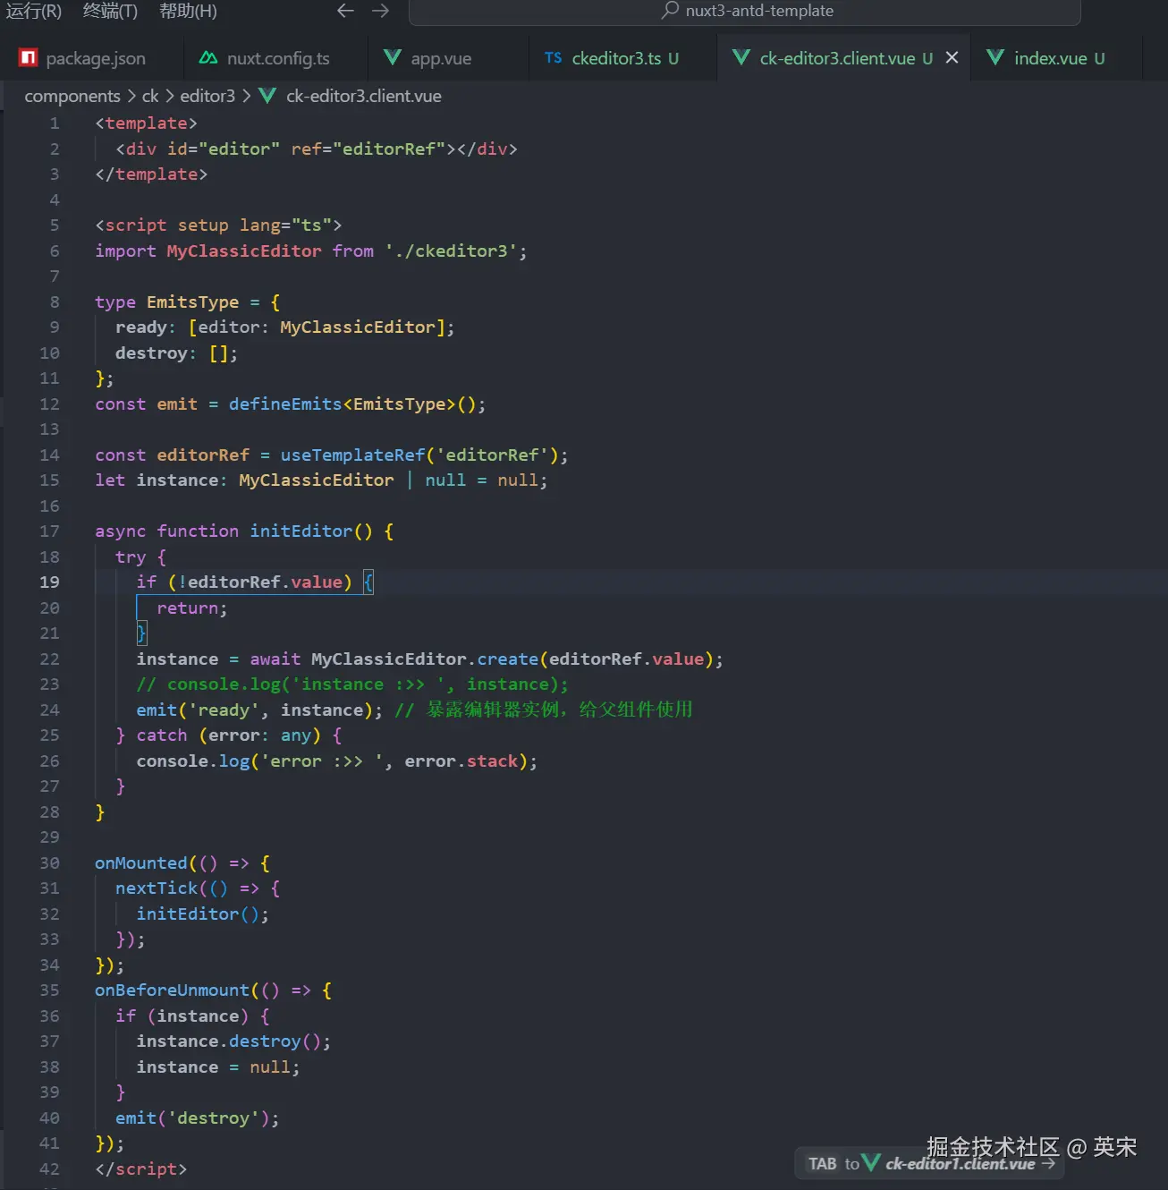Click the initEditor function name on line 17
1168x1190 pixels.
click(x=301, y=531)
